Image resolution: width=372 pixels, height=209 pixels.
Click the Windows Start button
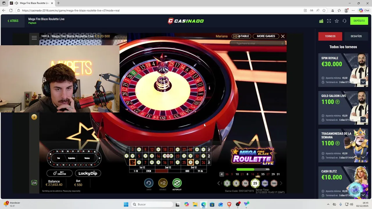coord(126,204)
